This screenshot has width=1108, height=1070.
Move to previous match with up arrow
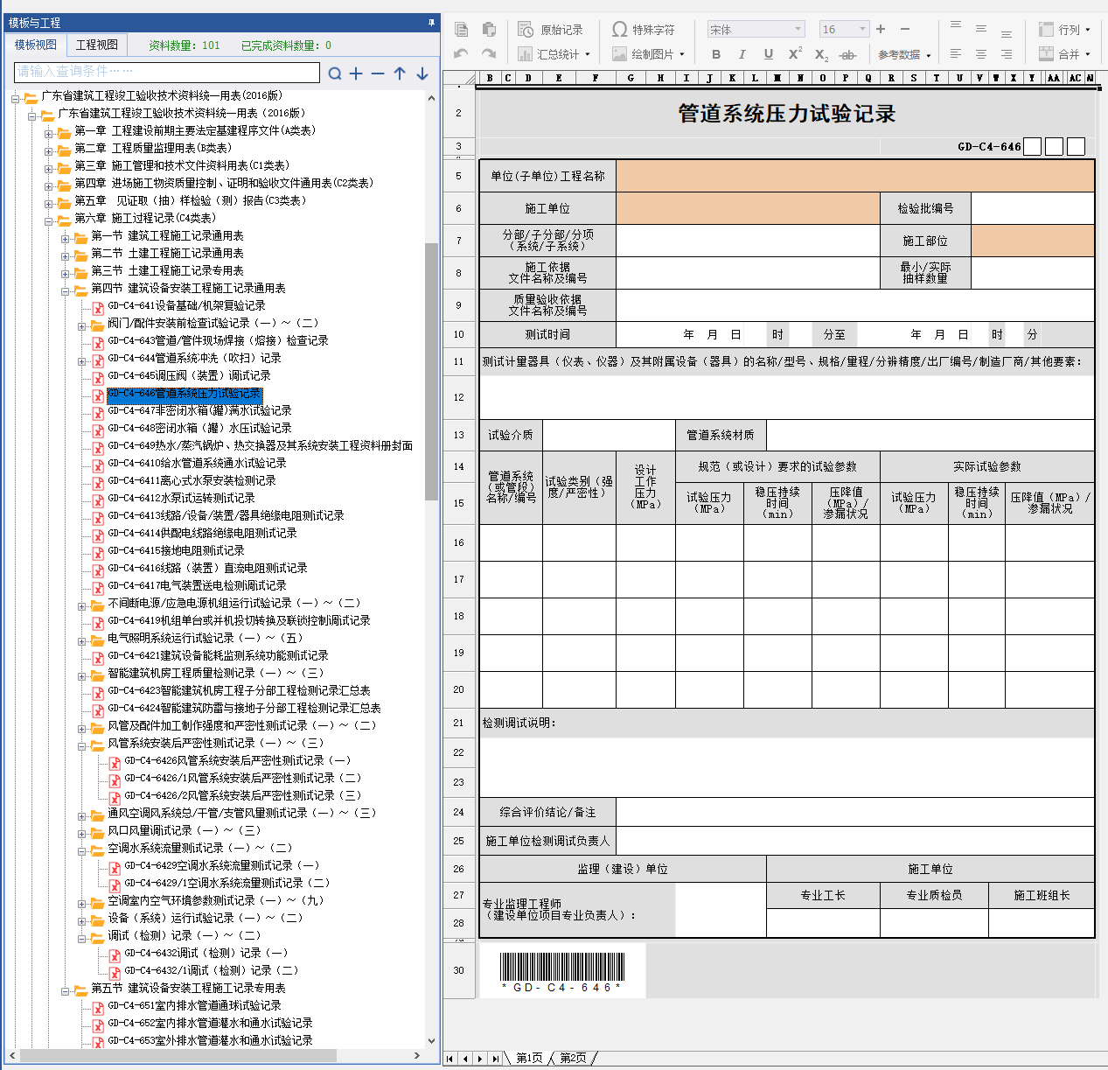click(x=400, y=73)
